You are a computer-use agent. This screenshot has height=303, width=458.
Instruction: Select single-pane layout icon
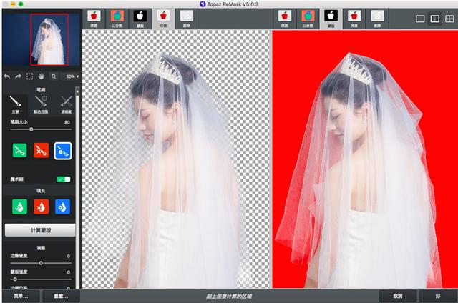(x=420, y=19)
